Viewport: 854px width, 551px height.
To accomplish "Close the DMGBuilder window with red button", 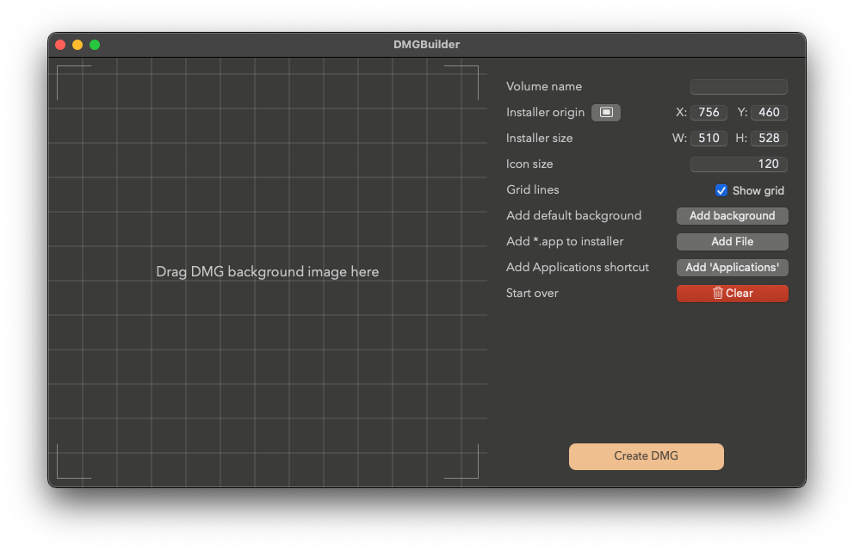I will [x=60, y=45].
